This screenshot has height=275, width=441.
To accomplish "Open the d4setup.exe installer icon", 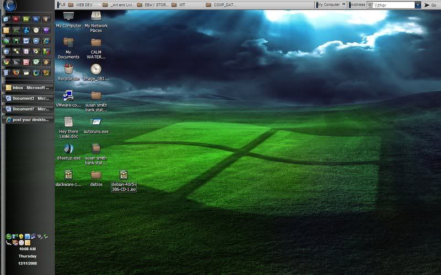I will coord(68,148).
